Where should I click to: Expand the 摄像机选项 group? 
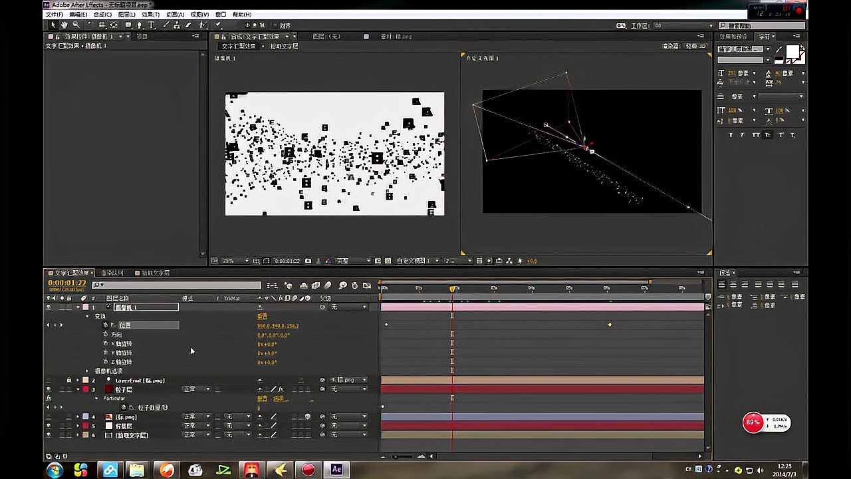click(87, 371)
